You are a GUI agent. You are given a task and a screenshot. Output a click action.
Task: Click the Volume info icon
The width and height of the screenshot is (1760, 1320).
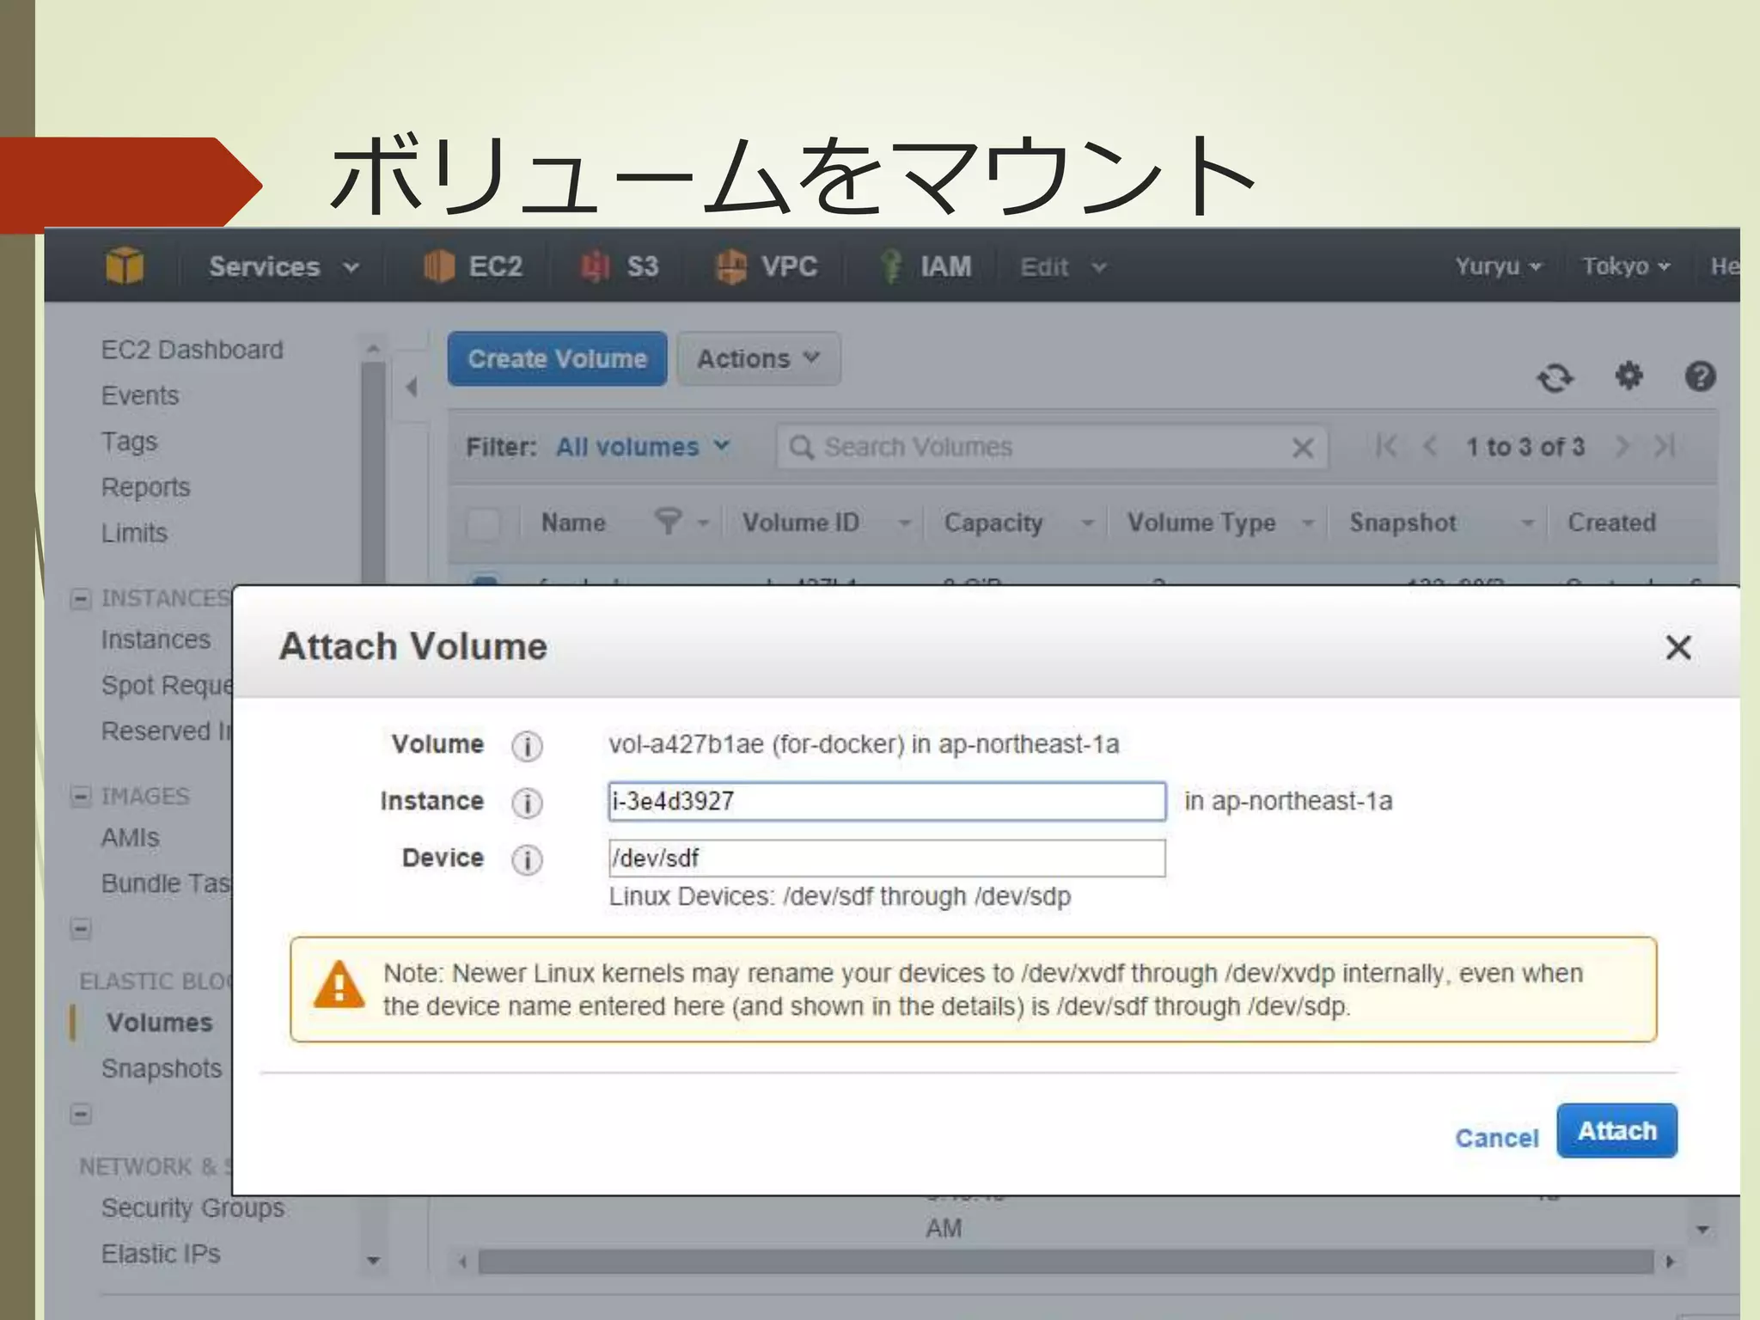(x=527, y=746)
